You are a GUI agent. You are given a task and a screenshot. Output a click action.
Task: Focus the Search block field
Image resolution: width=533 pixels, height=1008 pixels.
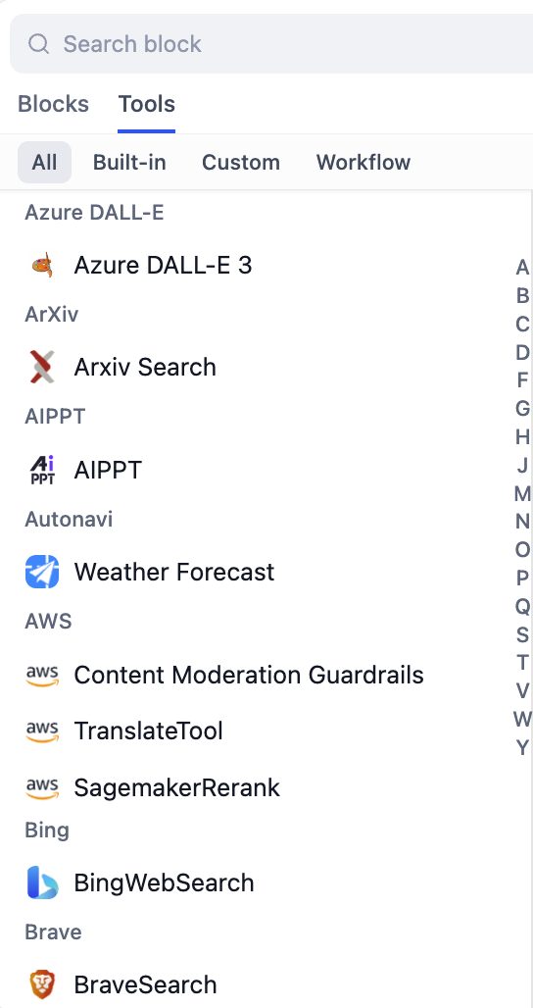point(271,44)
